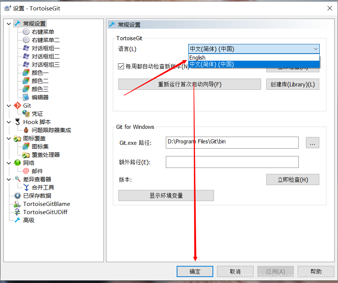Screen dimensions: 338x283
Task: Click the folder icon for 图标覆盖
Action: [x=18, y=139]
